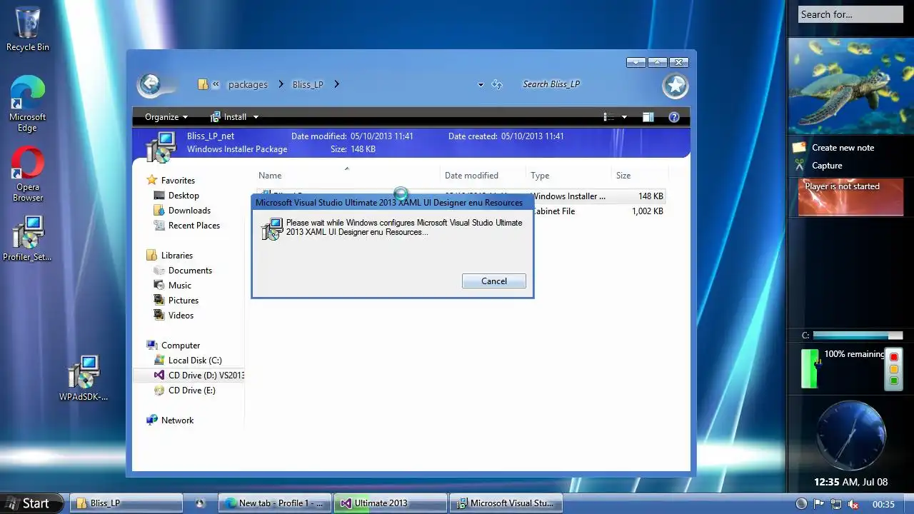Select the WPAdSDK desktop installer icon

[84, 378]
